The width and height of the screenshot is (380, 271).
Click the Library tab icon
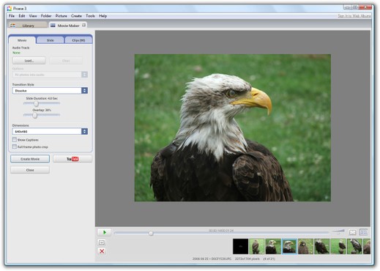(x=12, y=26)
